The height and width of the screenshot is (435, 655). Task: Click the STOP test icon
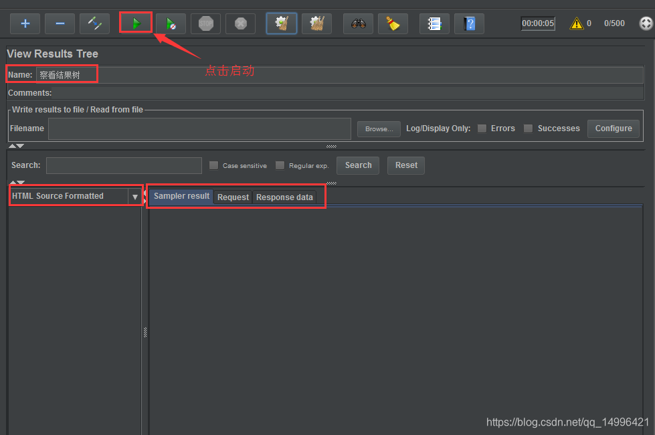(x=205, y=23)
